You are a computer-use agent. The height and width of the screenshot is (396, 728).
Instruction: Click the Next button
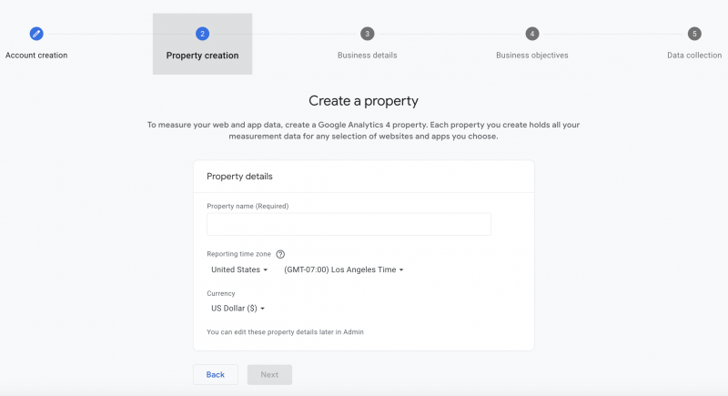(x=269, y=374)
